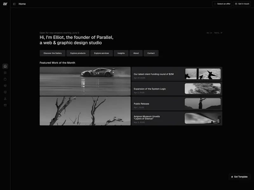Image resolution: width=254 pixels, height=190 pixels.
Task: Click the ar logo in top corner
Action: (x=5, y=4)
